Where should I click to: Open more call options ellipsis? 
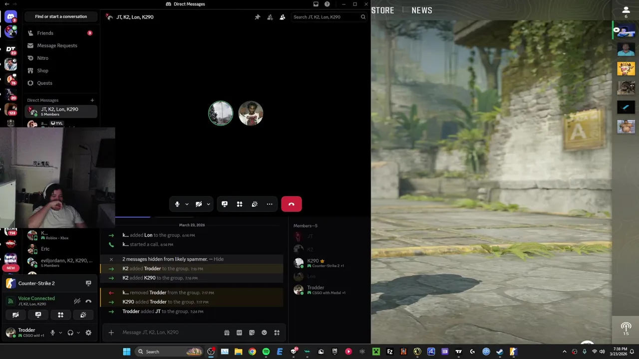click(270, 204)
